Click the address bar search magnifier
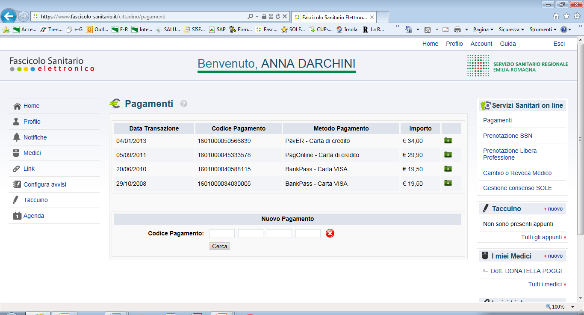The height and width of the screenshot is (315, 584). click(250, 17)
